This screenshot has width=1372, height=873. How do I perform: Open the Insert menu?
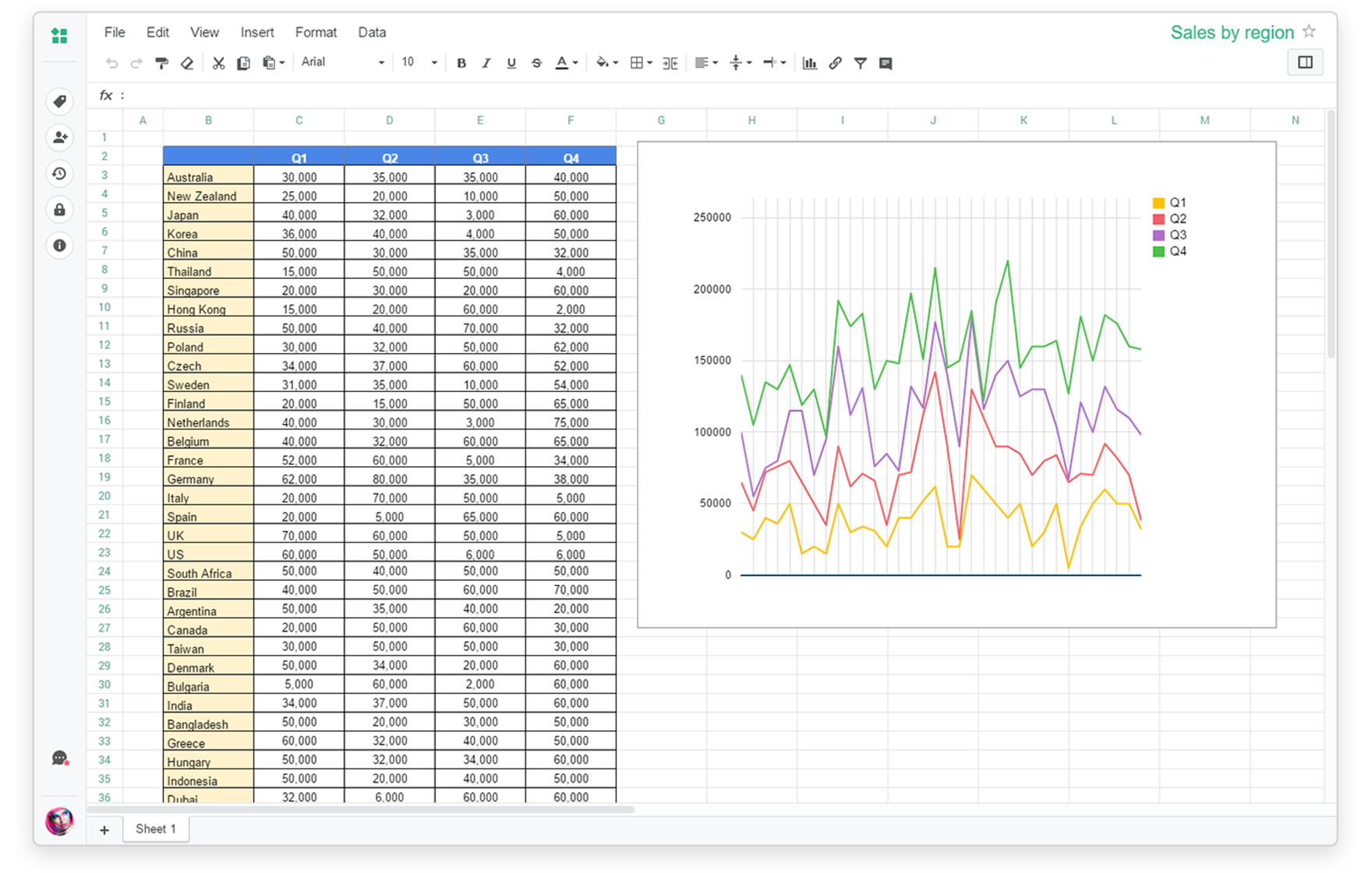[x=256, y=32]
